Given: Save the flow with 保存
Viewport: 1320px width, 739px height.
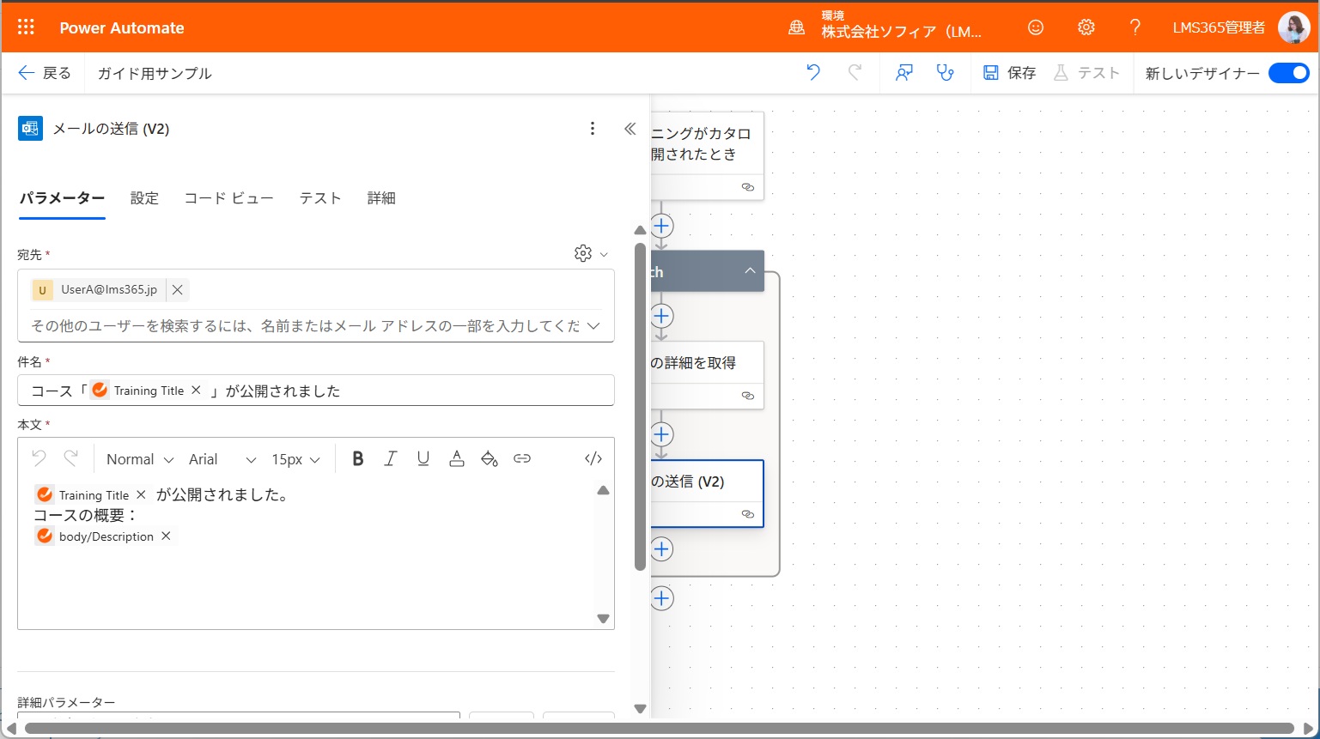Looking at the screenshot, I should tap(1010, 73).
